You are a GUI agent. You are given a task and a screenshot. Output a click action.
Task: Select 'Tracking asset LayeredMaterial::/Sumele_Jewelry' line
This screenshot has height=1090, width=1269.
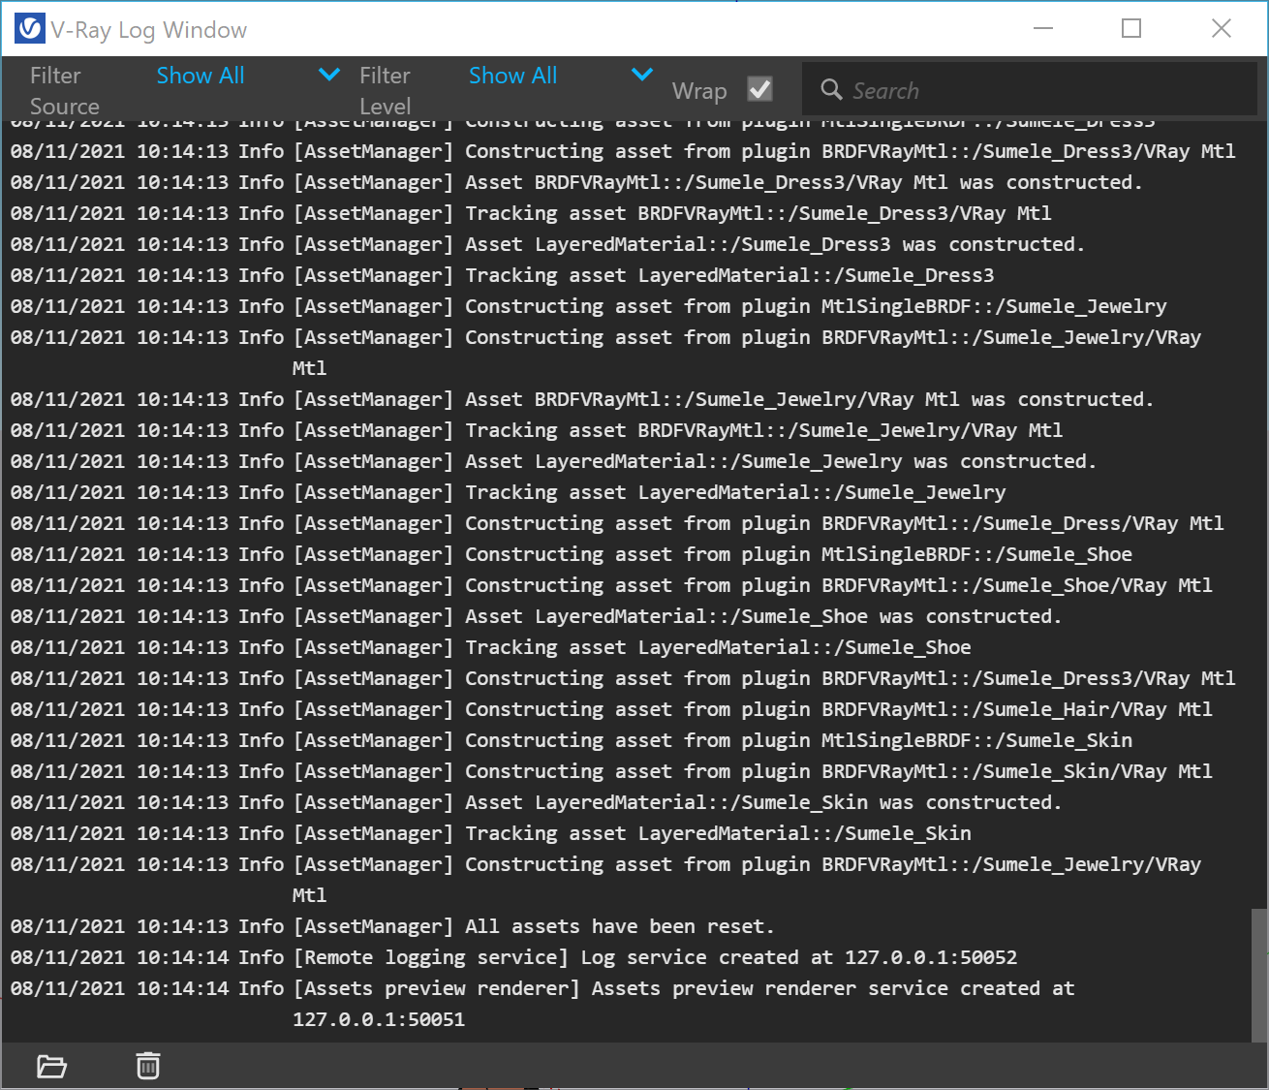[x=508, y=492]
